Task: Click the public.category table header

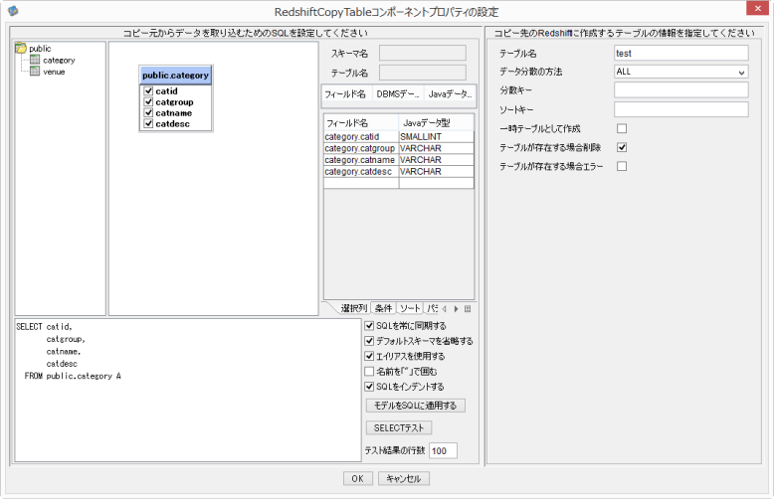Action: point(176,75)
